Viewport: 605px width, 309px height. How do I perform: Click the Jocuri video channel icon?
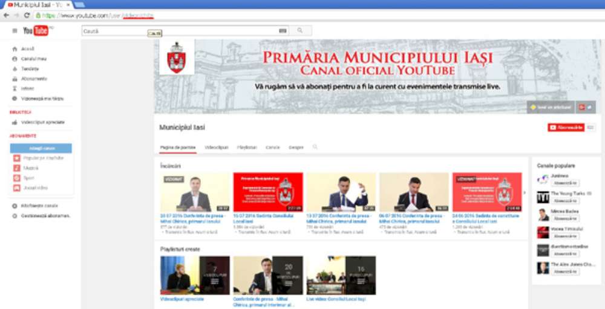tap(16, 188)
